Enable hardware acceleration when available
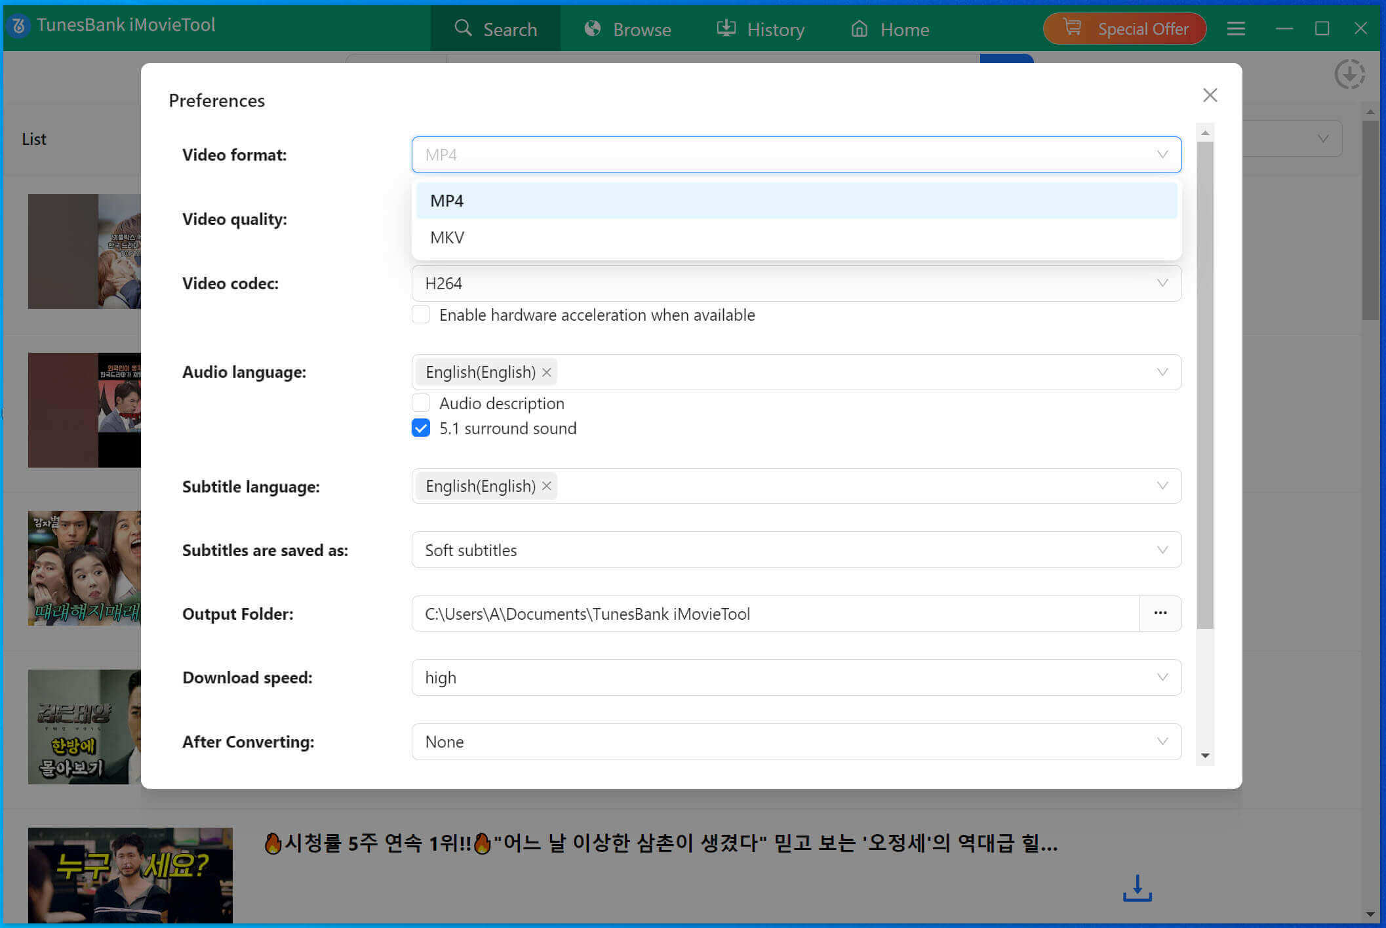This screenshot has width=1386, height=928. 421,315
